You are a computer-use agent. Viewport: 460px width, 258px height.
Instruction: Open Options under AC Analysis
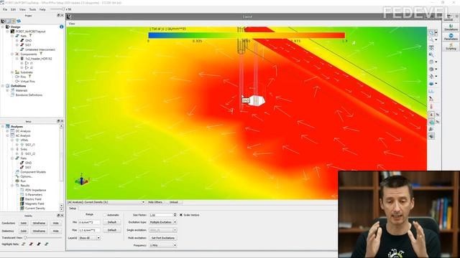(26, 176)
